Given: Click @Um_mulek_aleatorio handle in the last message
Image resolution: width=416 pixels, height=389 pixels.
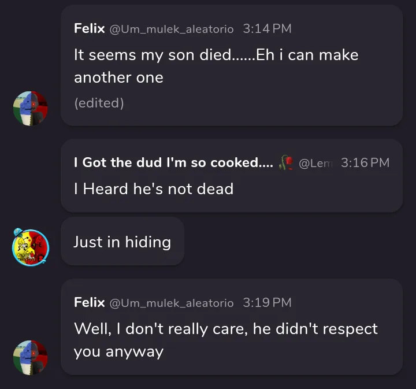Looking at the screenshot, I should tap(172, 303).
